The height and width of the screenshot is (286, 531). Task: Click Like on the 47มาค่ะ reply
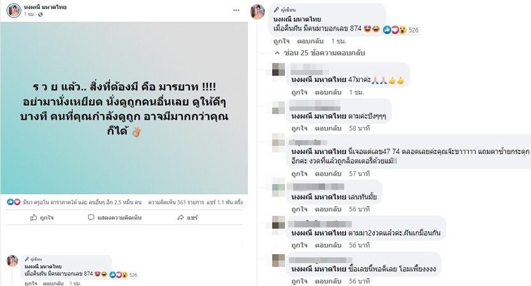(300, 92)
